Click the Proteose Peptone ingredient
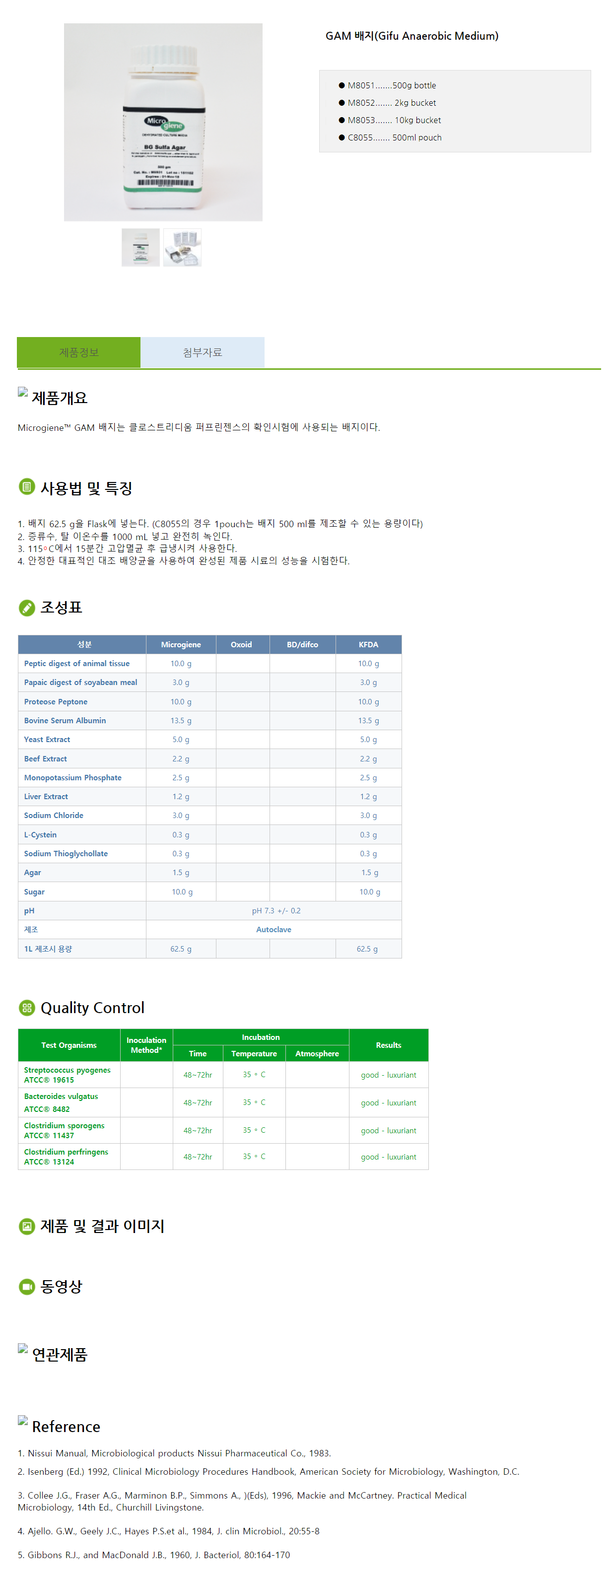 coord(56,701)
